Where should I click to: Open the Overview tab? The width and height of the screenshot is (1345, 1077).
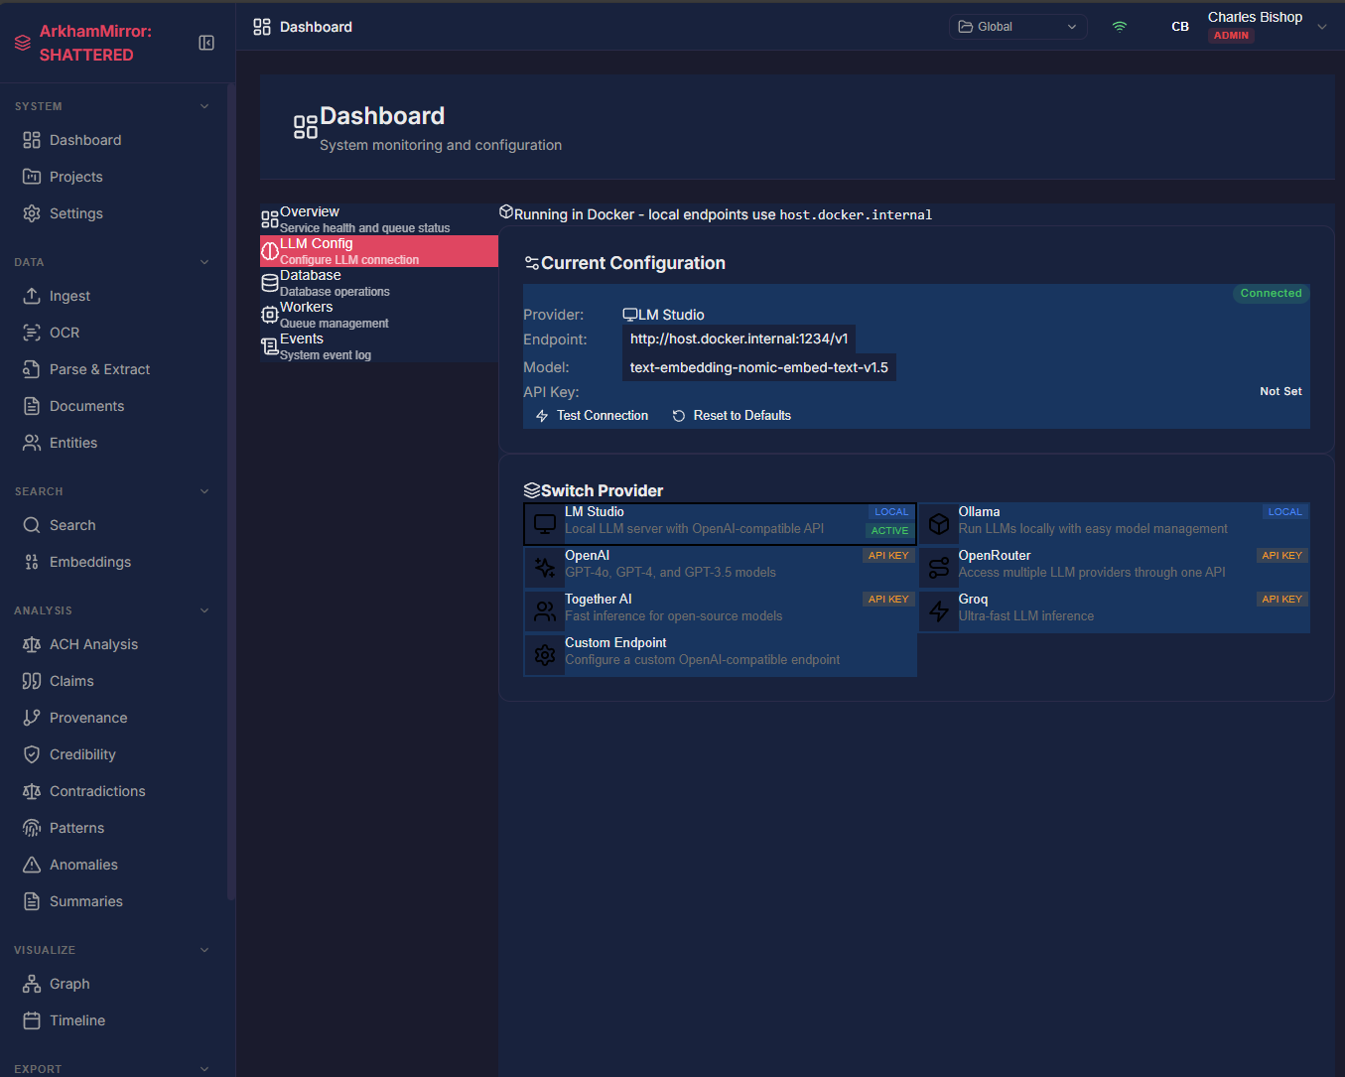click(379, 219)
